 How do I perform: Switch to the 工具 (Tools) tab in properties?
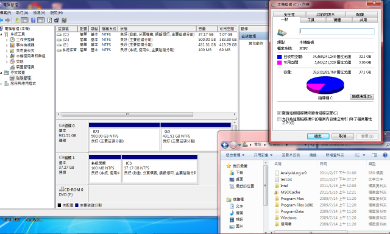point(311,20)
